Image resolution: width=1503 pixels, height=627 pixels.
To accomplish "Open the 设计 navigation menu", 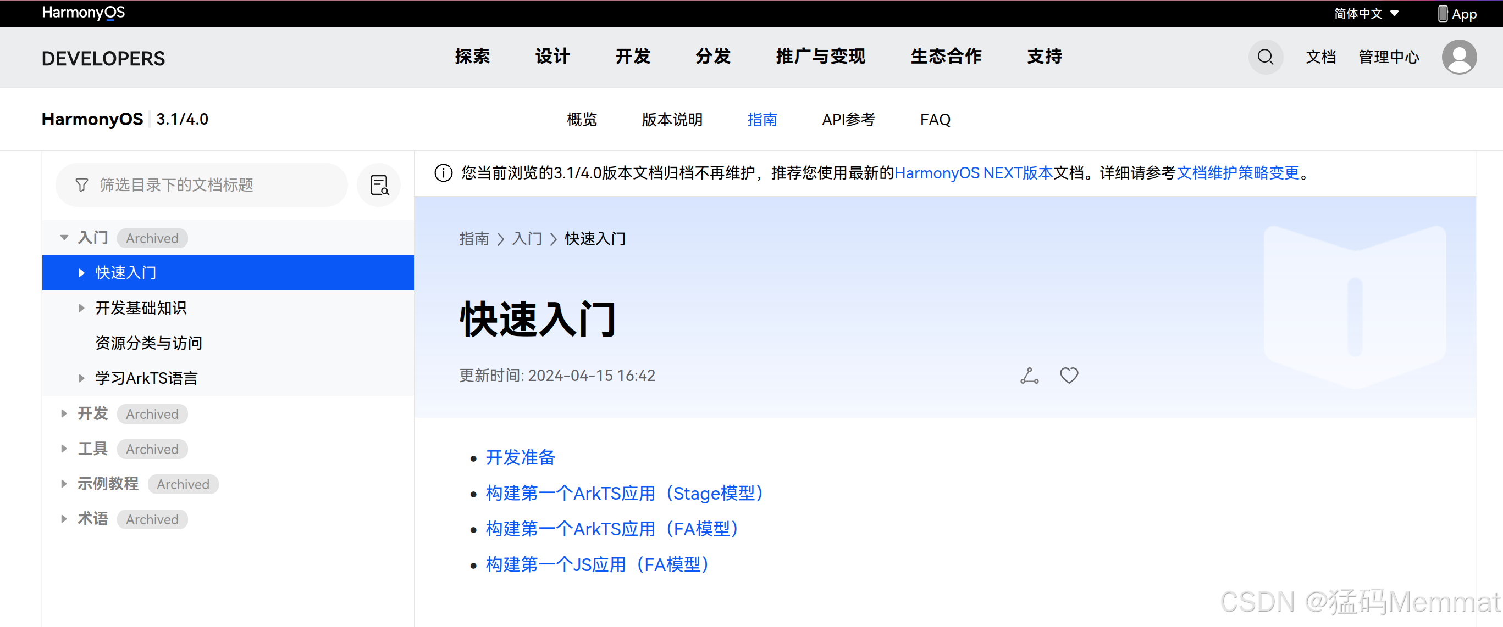I will tap(552, 57).
